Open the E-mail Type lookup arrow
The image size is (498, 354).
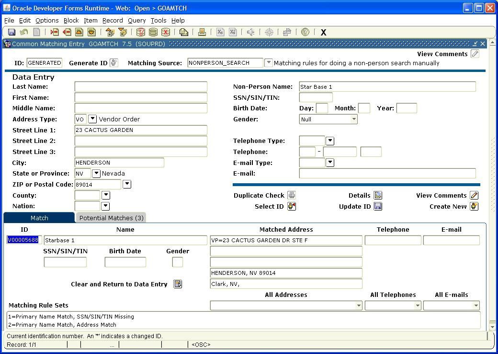pos(330,163)
